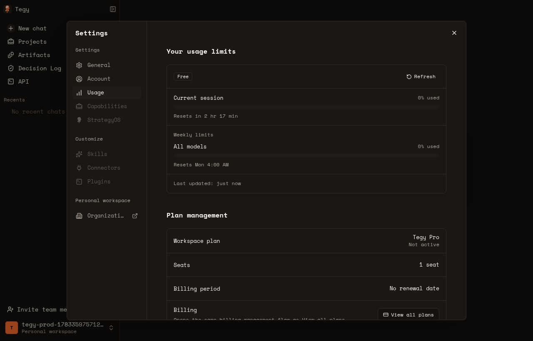Open the Organization settings link
The width and height of the screenshot is (533, 341).
[107, 216]
